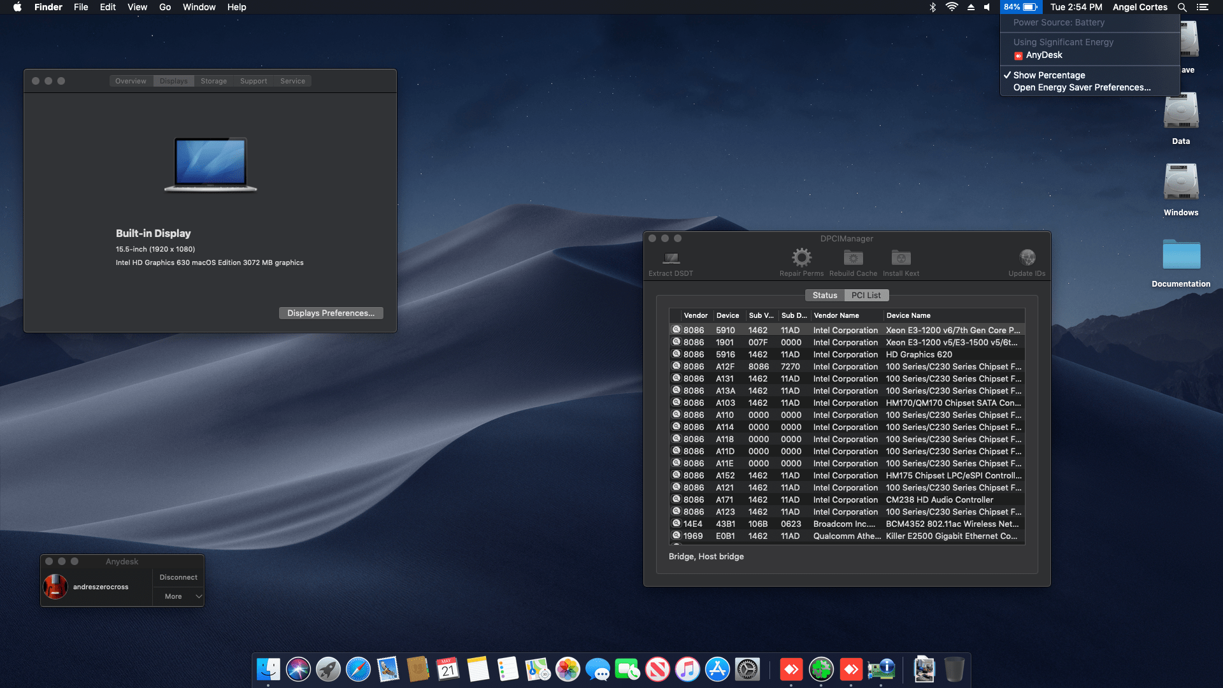Disconnect the andreszerocross Anydesk session
The width and height of the screenshot is (1223, 688).
[178, 577]
